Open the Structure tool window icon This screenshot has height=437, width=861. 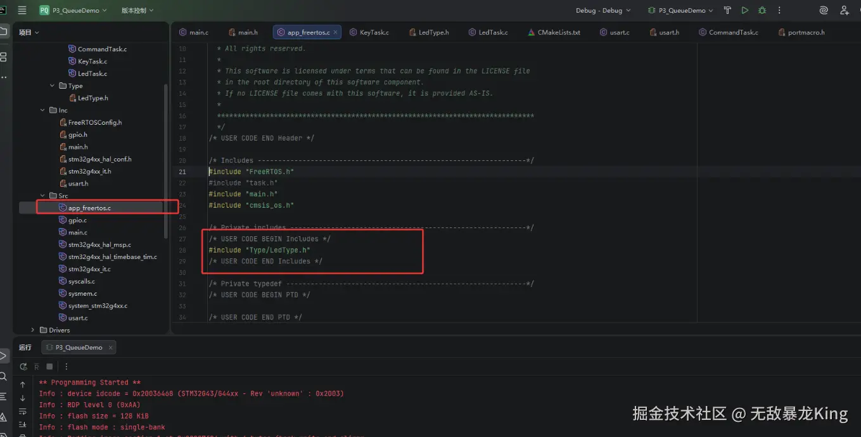(4, 57)
